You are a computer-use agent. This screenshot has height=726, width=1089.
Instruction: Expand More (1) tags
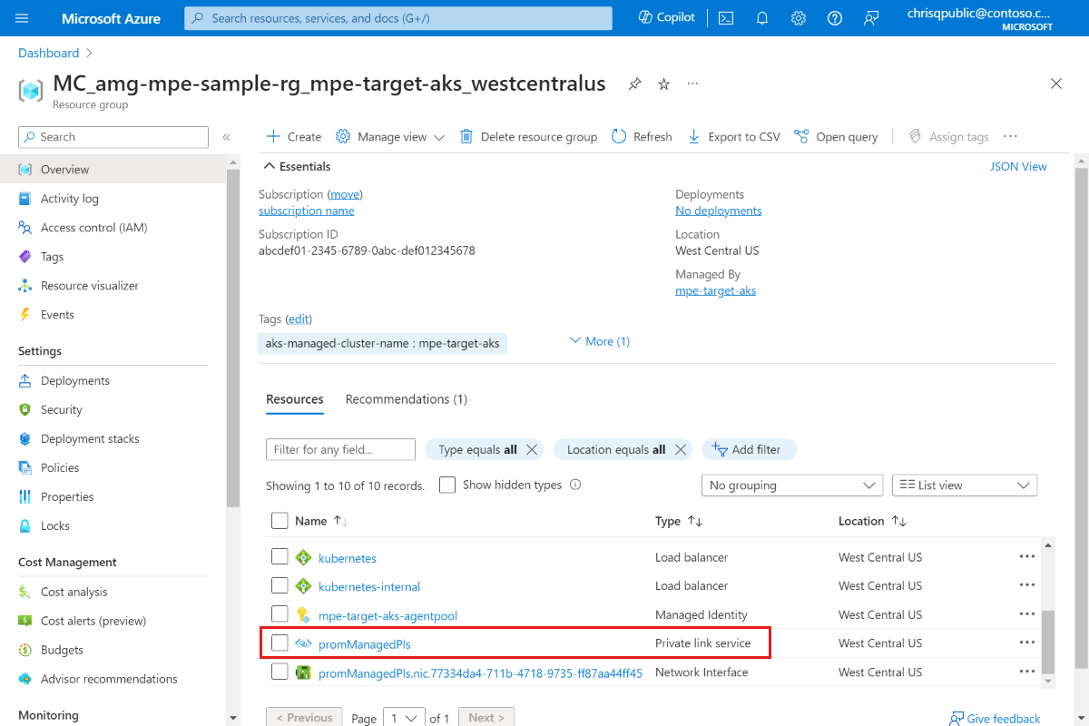point(599,341)
